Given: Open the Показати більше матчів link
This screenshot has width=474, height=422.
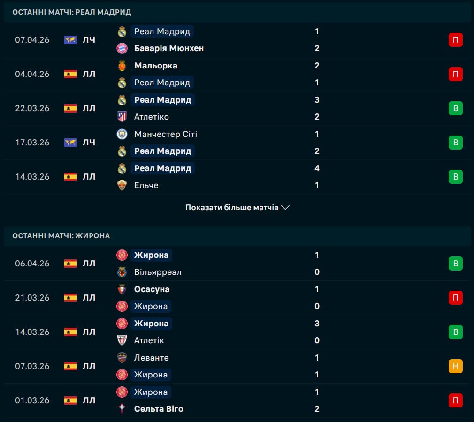Looking at the screenshot, I should click(232, 207).
